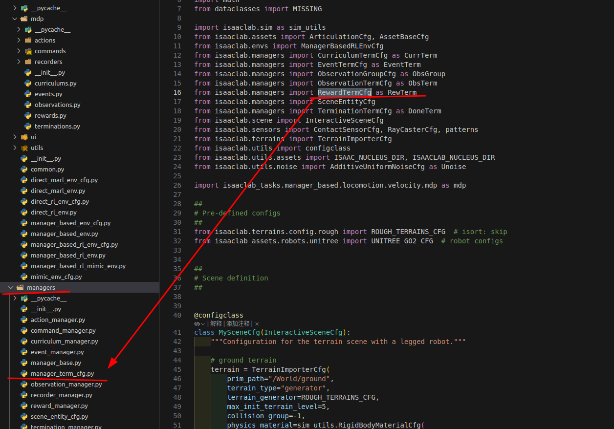The height and width of the screenshot is (429, 614).
Task: Open the code lens AI actions dropdown
Action: [x=199, y=324]
